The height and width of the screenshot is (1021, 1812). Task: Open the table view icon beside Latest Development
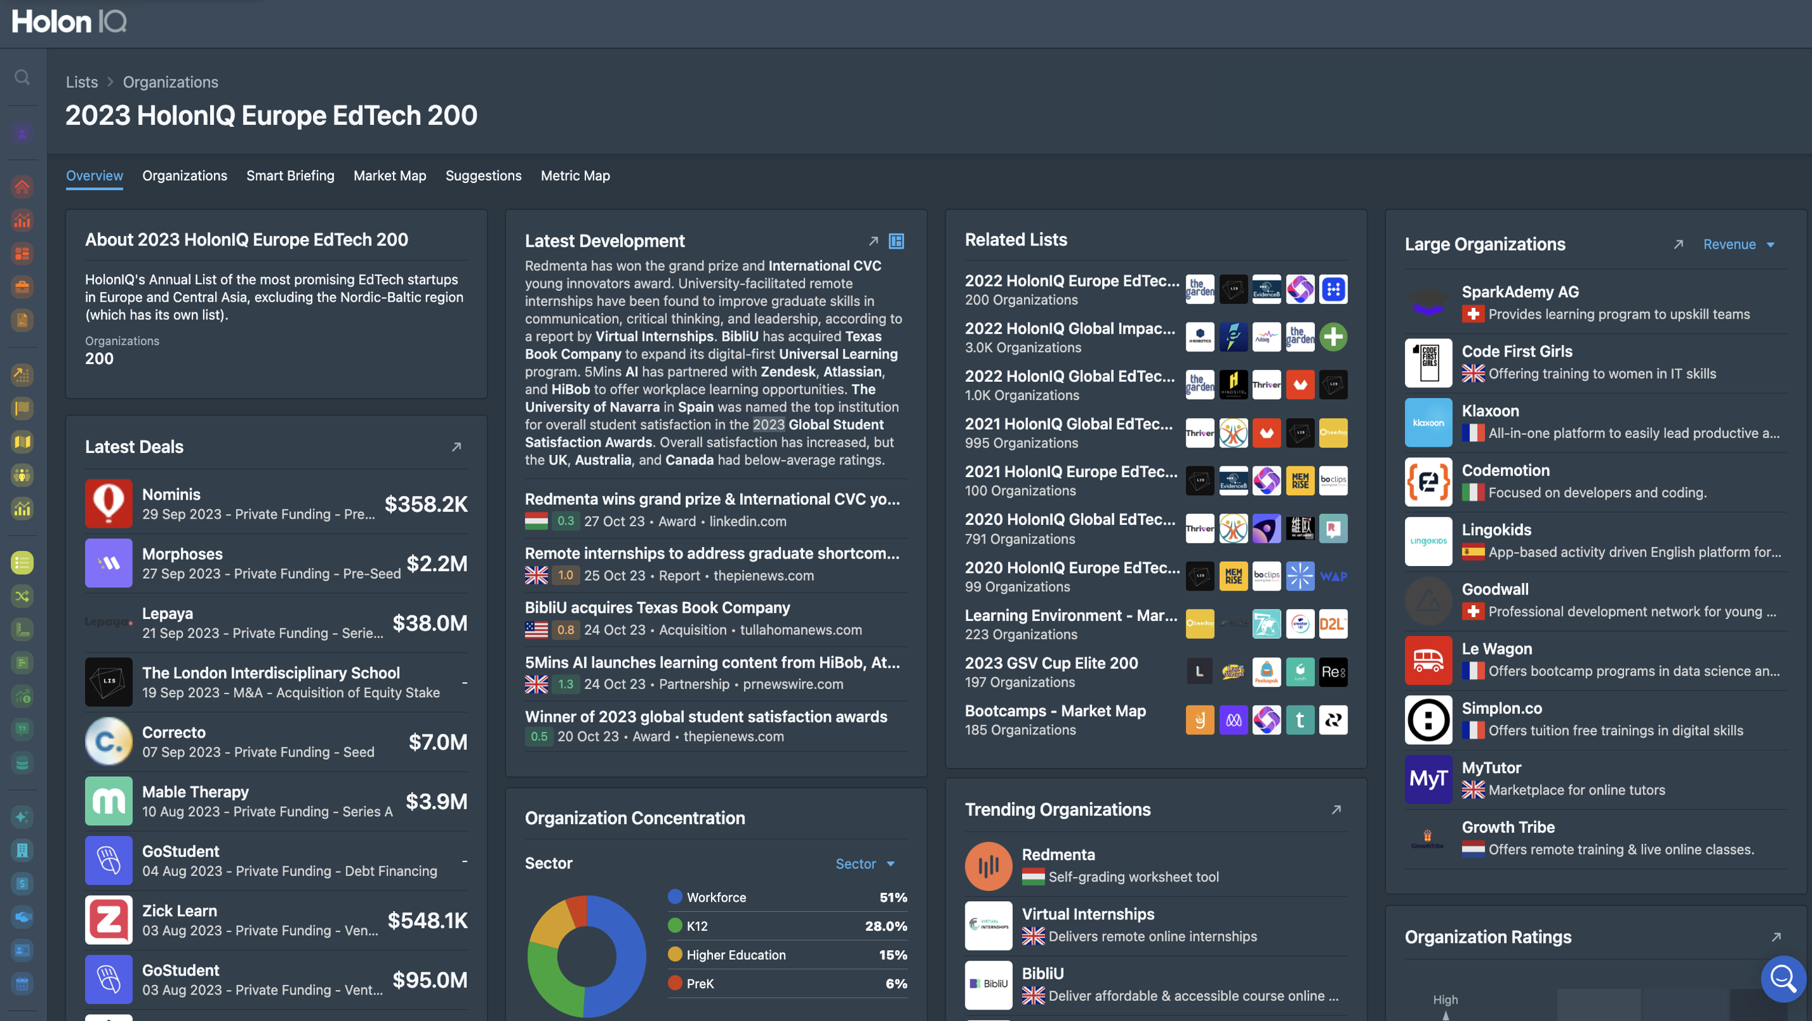click(897, 241)
